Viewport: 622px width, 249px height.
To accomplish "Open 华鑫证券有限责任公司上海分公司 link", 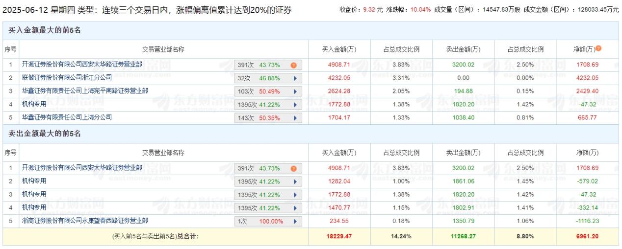I will 67,117.
